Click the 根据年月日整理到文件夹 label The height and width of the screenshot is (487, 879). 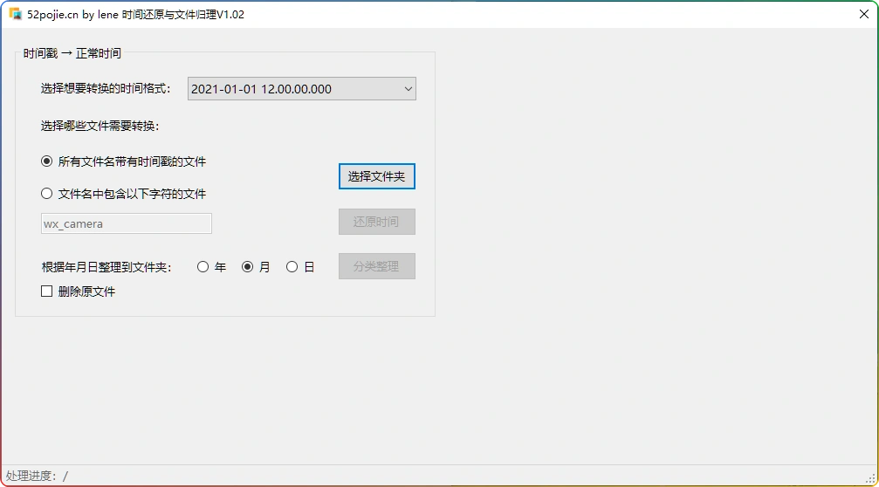coord(106,267)
